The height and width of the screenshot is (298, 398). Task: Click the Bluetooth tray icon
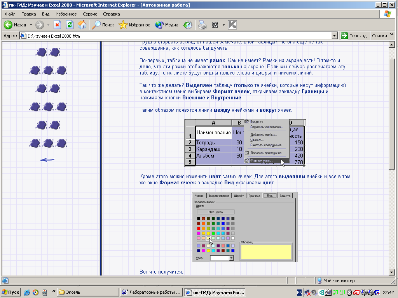point(349,293)
